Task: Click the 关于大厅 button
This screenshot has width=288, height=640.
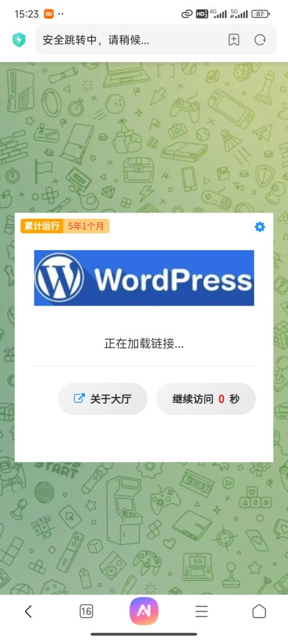Action: click(102, 399)
